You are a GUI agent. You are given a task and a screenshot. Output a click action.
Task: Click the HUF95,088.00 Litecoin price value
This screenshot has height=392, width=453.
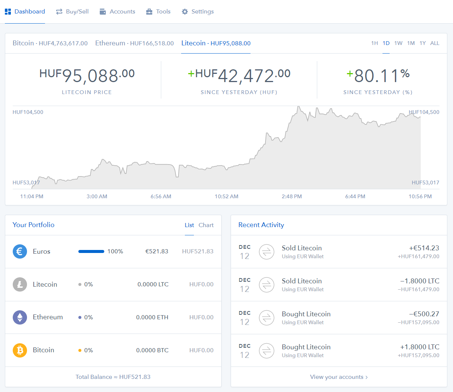pyautogui.click(x=87, y=76)
